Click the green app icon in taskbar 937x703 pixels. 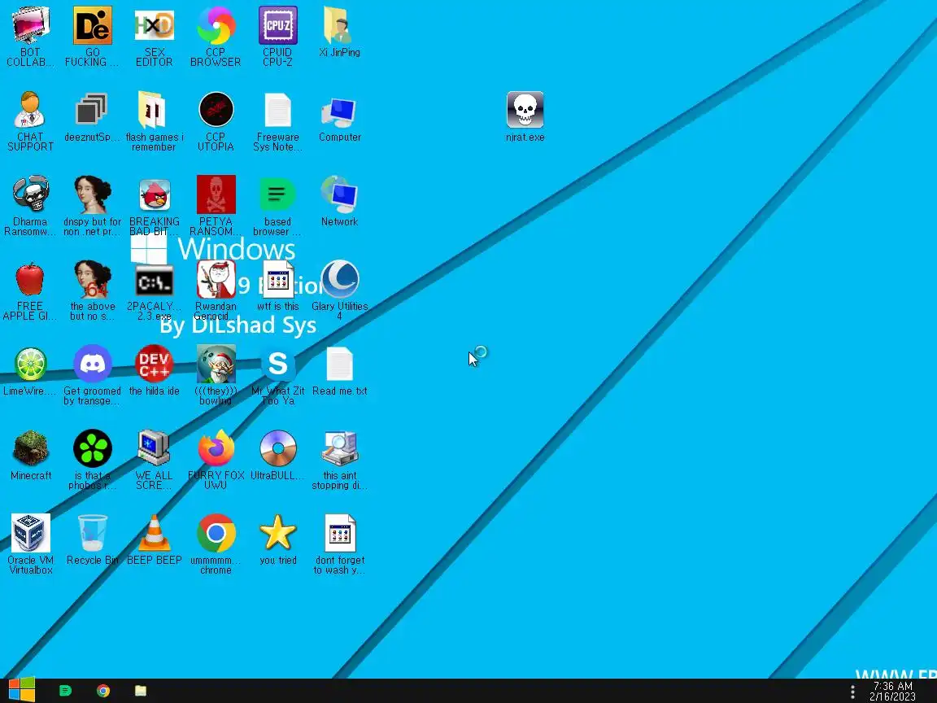pyautogui.click(x=65, y=691)
